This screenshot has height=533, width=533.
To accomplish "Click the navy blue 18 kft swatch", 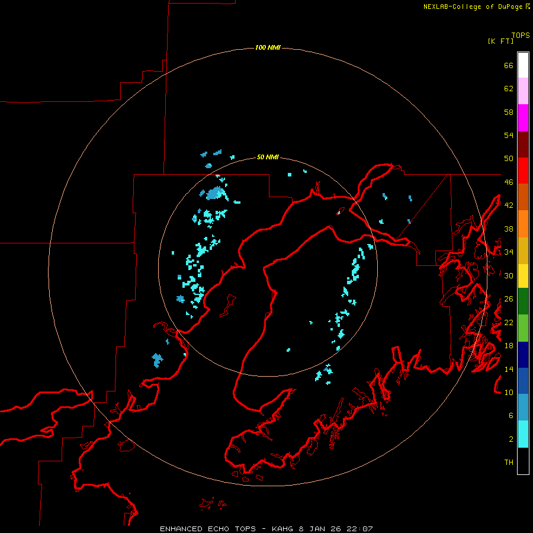I will [x=523, y=355].
